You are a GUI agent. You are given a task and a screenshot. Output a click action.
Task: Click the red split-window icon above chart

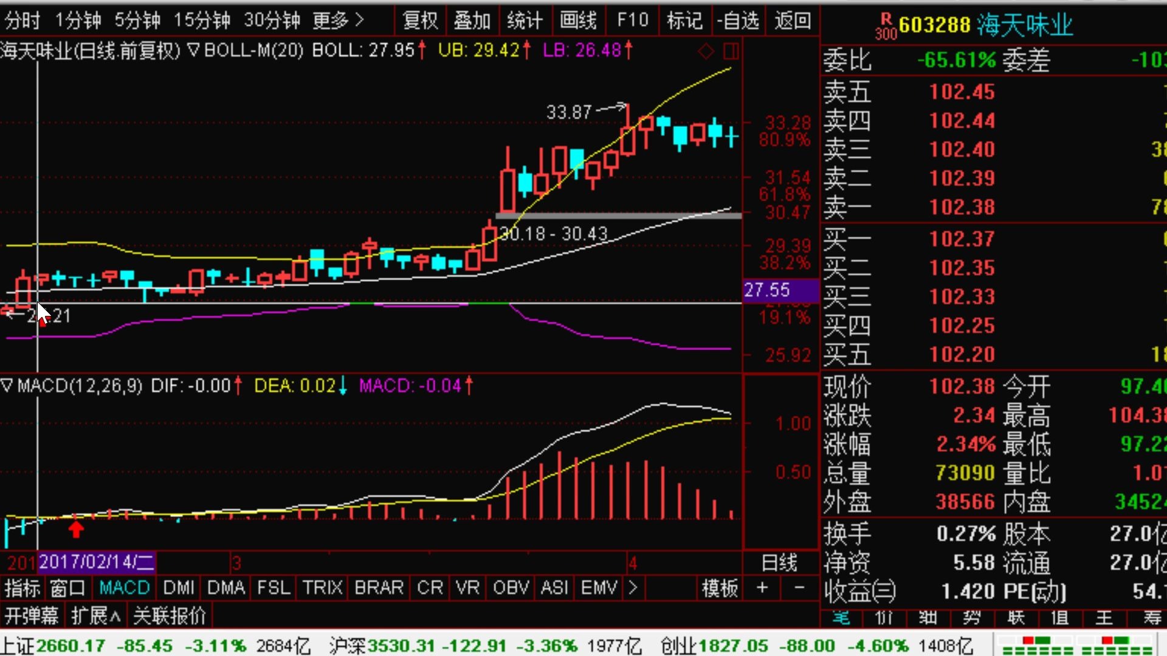[731, 51]
